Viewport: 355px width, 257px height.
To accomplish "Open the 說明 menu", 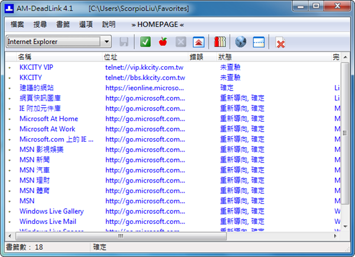I will point(109,24).
